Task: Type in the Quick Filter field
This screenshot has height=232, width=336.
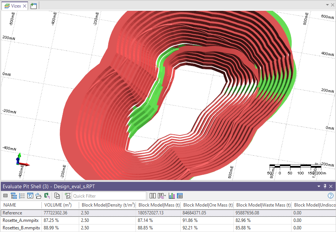Action: click(x=108, y=196)
